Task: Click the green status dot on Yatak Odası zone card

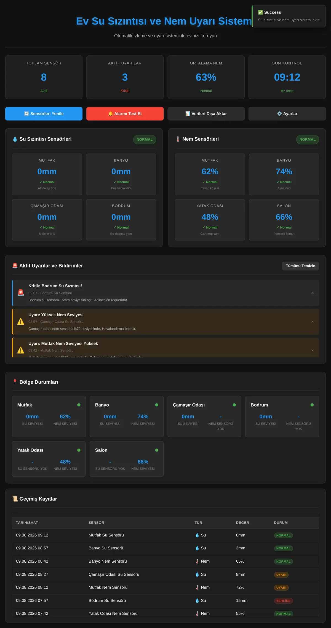Action: tap(79, 450)
